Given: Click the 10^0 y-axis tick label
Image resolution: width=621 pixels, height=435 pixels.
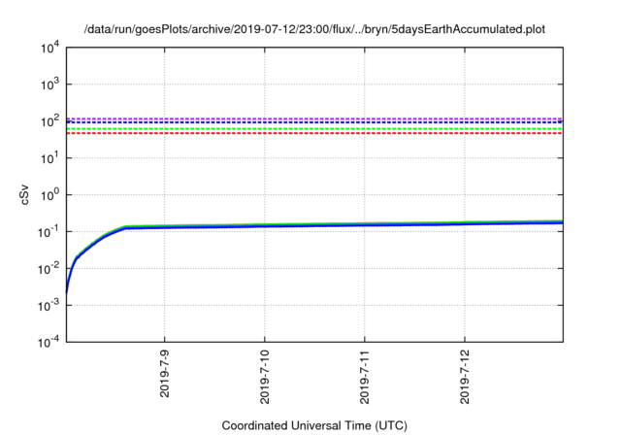Looking at the screenshot, I should pyautogui.click(x=50, y=194).
